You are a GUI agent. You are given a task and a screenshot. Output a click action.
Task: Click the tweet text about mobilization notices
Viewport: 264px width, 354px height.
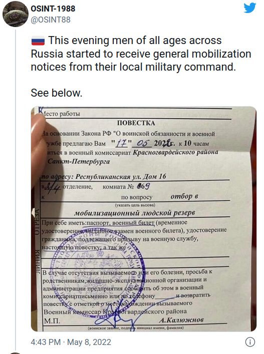point(141,54)
